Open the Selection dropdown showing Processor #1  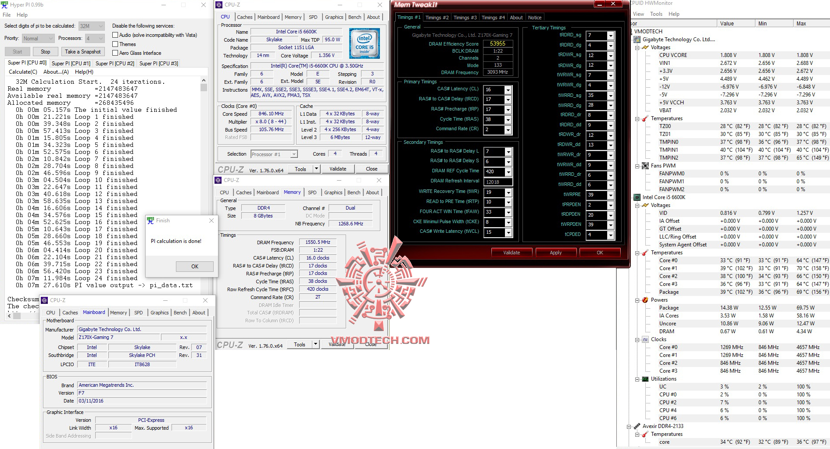(274, 154)
